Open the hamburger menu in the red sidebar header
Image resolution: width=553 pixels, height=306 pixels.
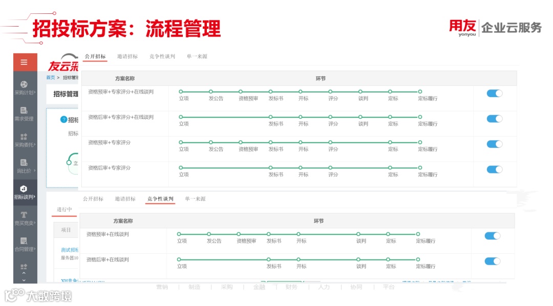coord(24,62)
